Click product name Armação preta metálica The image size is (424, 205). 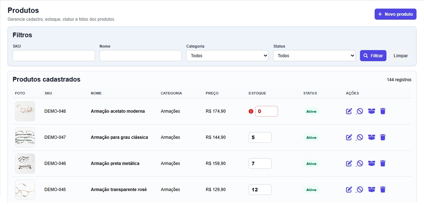click(115, 163)
